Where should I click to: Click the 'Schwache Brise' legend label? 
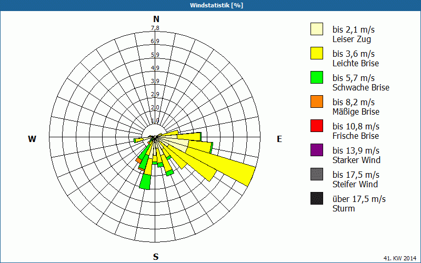[361, 87]
